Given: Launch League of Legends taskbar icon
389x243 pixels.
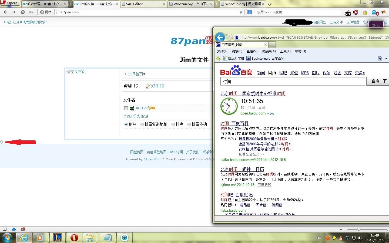Looking at the screenshot, I should tap(58, 238).
